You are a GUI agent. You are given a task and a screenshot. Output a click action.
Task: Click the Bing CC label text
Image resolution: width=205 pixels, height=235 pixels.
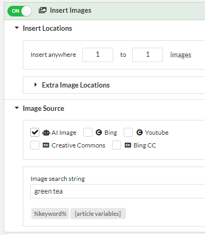pyautogui.click(x=144, y=145)
